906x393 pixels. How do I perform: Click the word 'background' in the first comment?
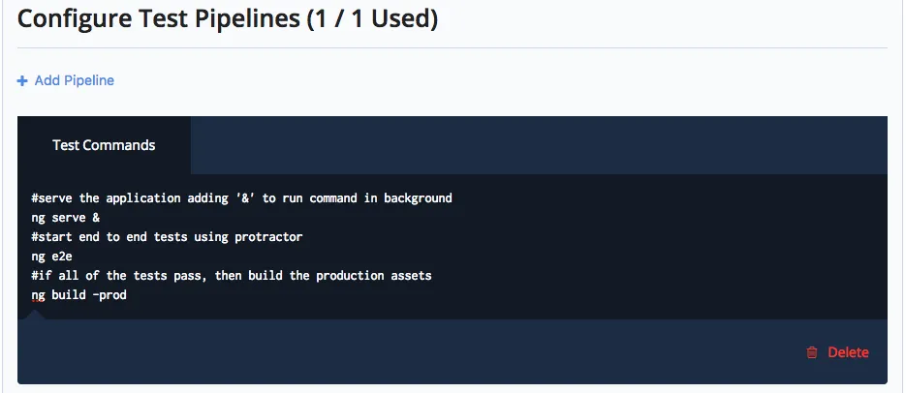[418, 198]
